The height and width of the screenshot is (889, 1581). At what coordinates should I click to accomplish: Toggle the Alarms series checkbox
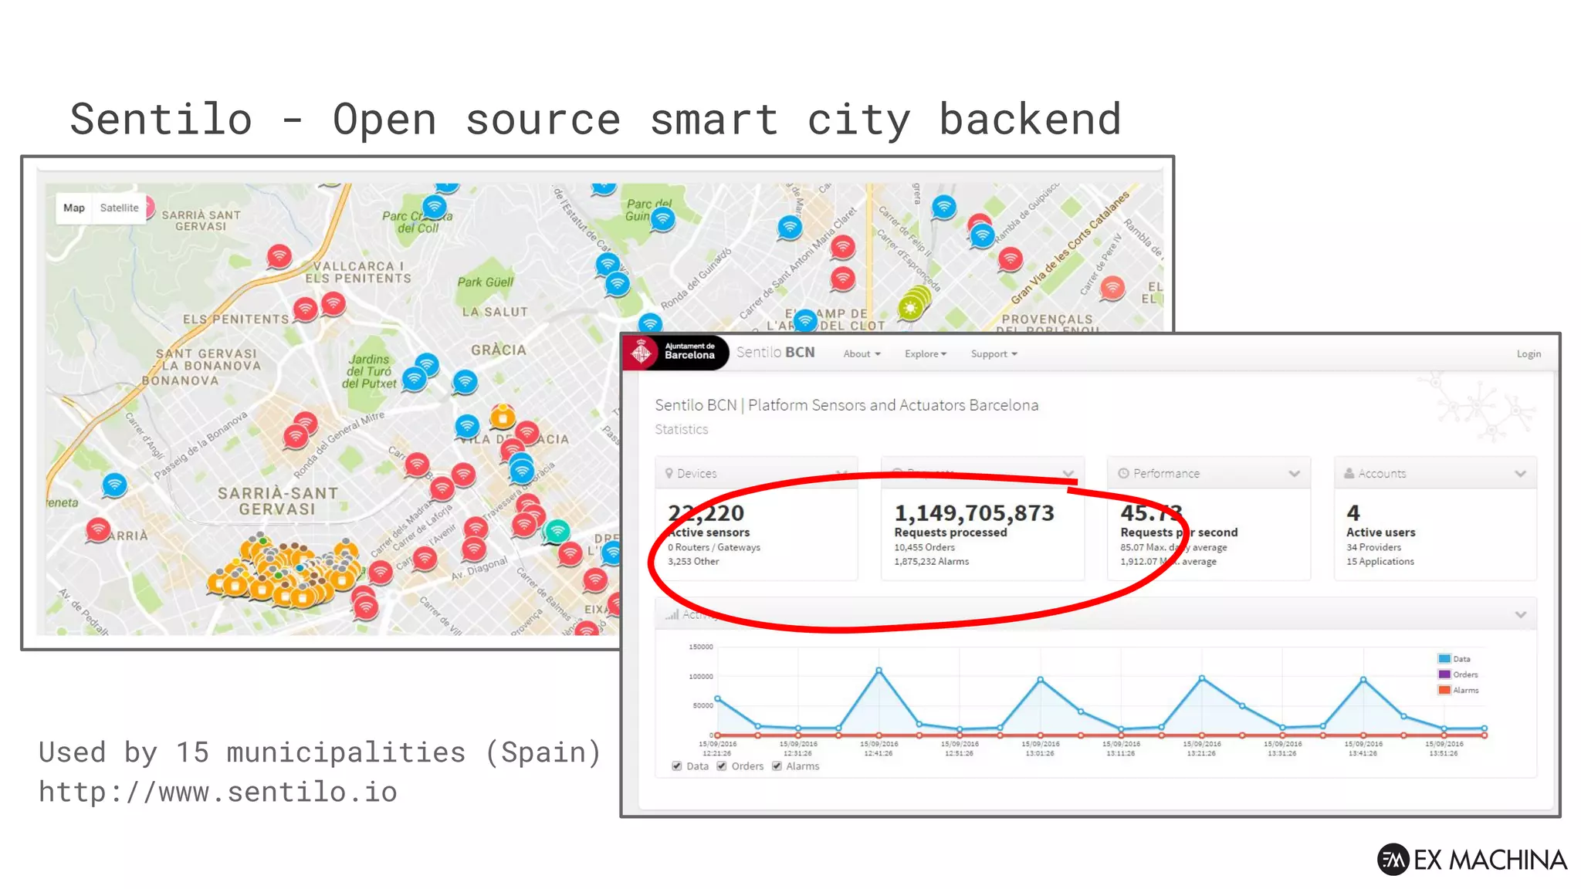(x=777, y=766)
